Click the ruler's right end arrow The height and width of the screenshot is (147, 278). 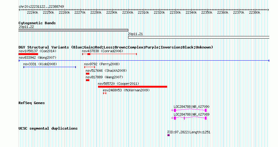[x=268, y=10]
